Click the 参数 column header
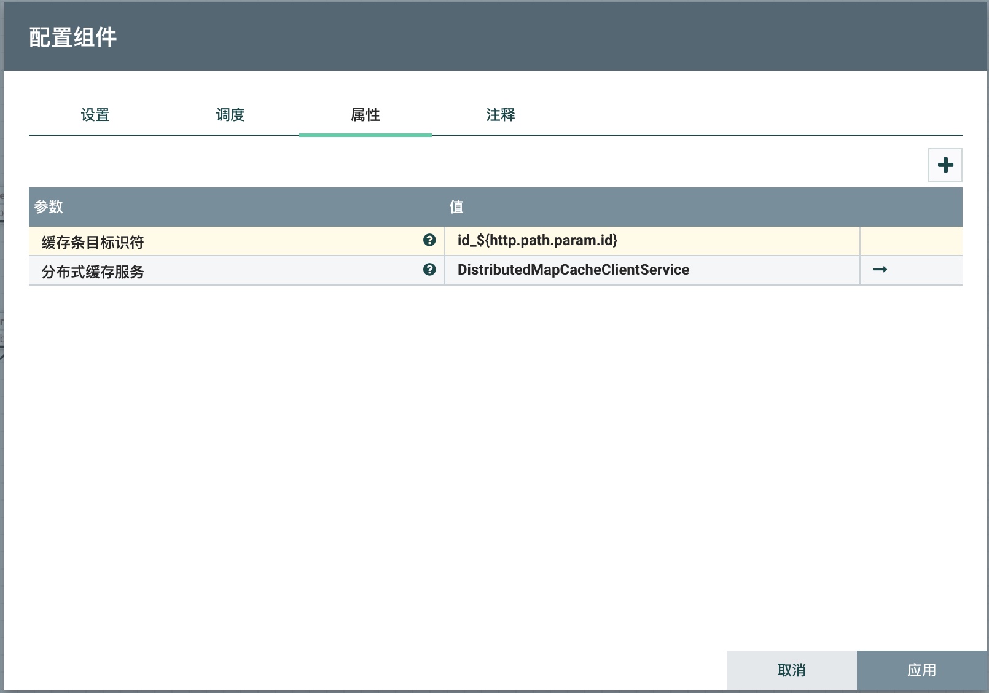The width and height of the screenshot is (989, 693). (x=49, y=207)
